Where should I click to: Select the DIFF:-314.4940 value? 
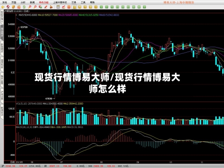tap(41, 127)
